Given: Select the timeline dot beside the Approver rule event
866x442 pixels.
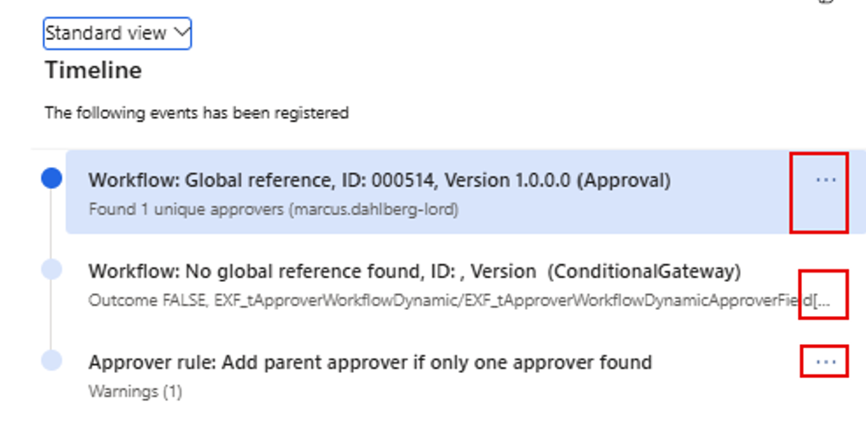Looking at the screenshot, I should (52, 360).
